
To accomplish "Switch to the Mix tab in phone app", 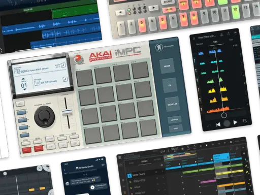I will click(x=231, y=40).
